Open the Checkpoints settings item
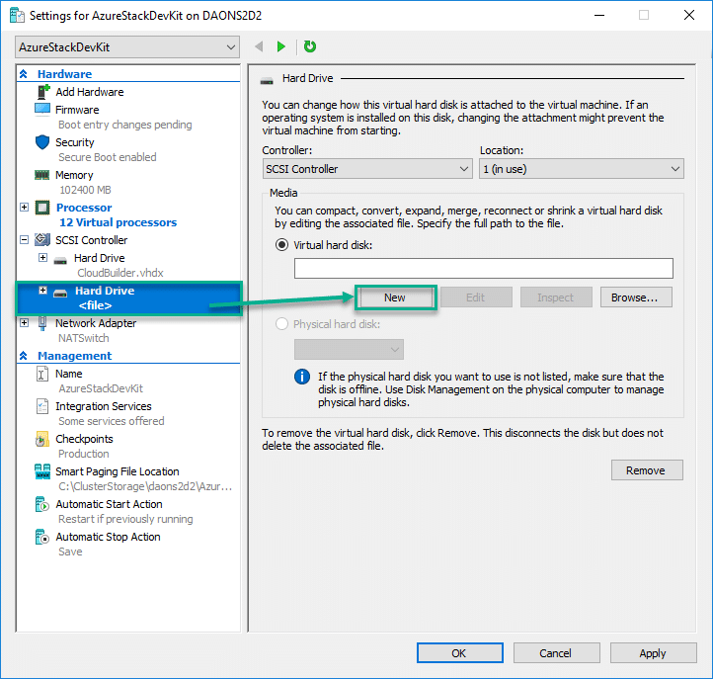713x679 pixels. pyautogui.click(x=84, y=439)
